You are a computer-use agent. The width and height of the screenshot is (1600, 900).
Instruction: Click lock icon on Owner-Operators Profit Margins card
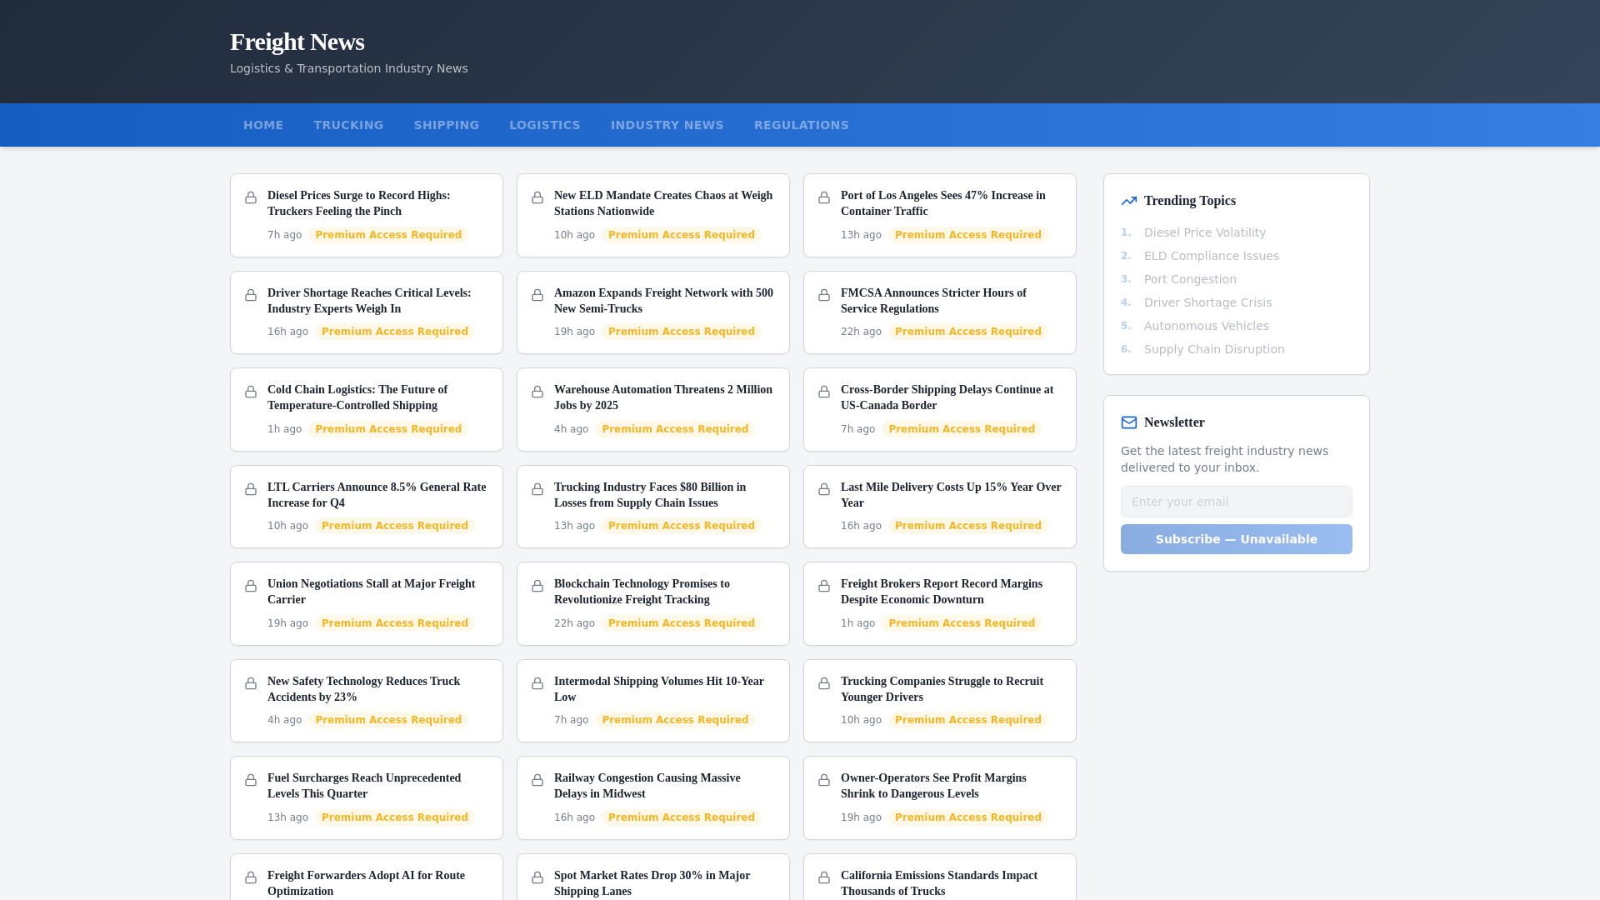tap(824, 780)
